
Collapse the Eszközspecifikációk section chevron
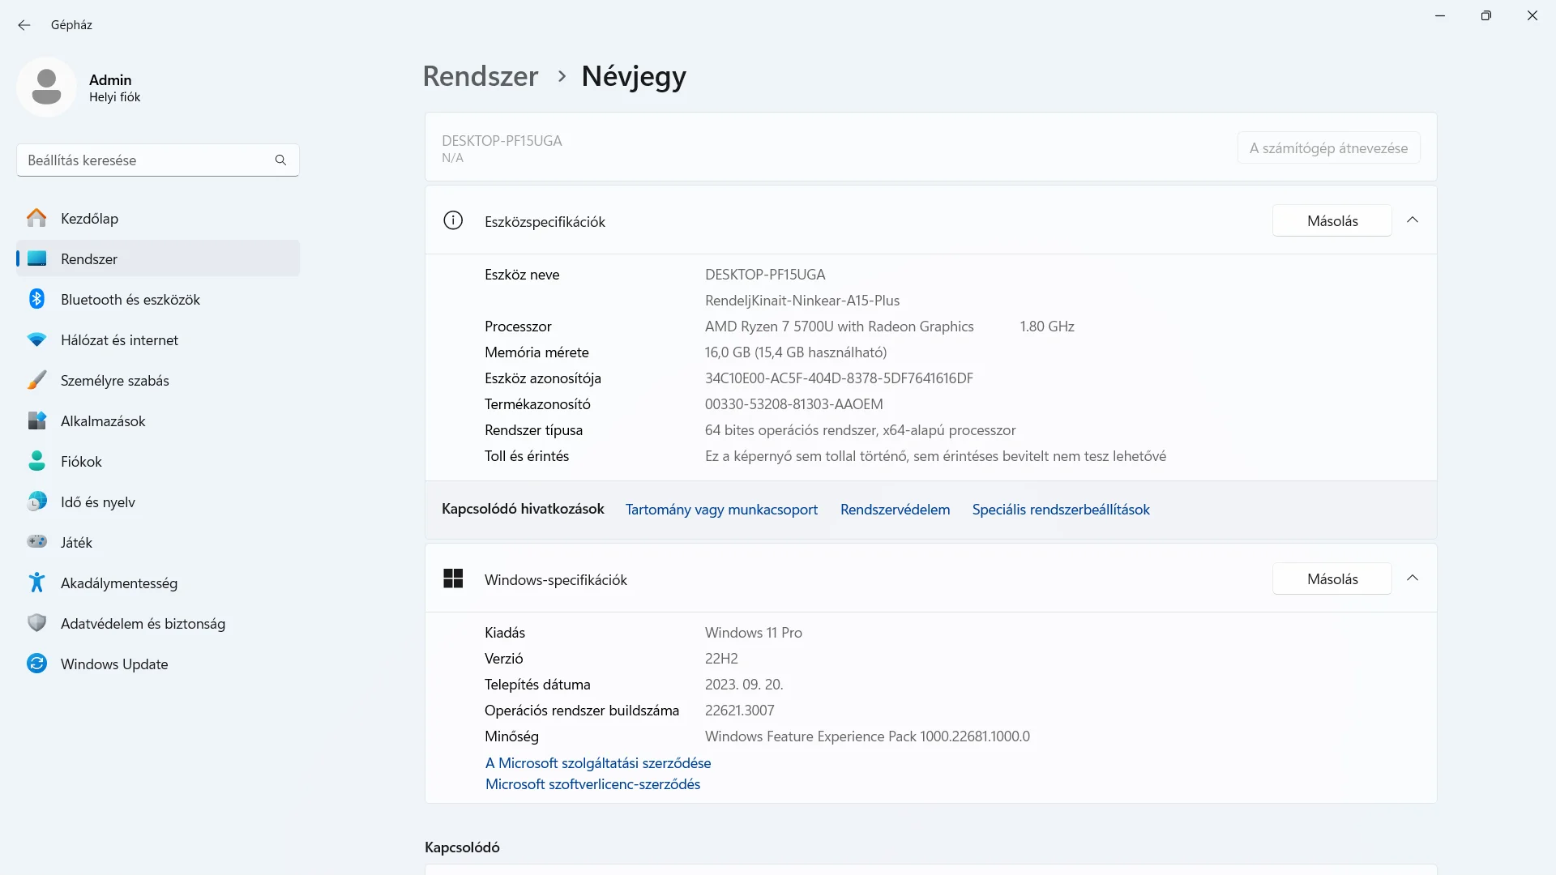click(1413, 220)
